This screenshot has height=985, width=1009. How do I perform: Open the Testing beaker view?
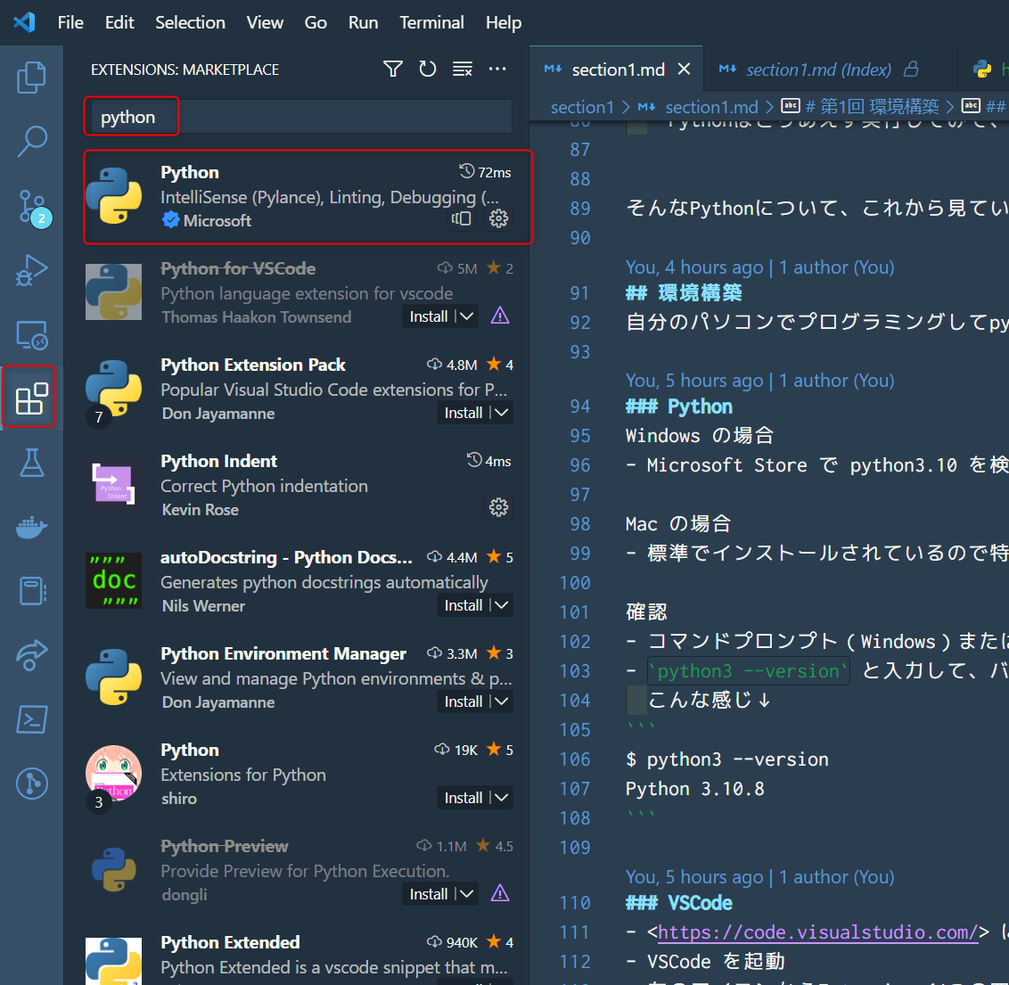[31, 464]
